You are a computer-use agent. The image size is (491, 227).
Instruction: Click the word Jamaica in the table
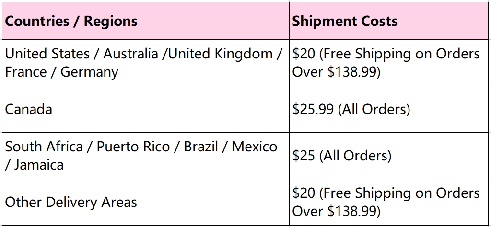point(39,165)
